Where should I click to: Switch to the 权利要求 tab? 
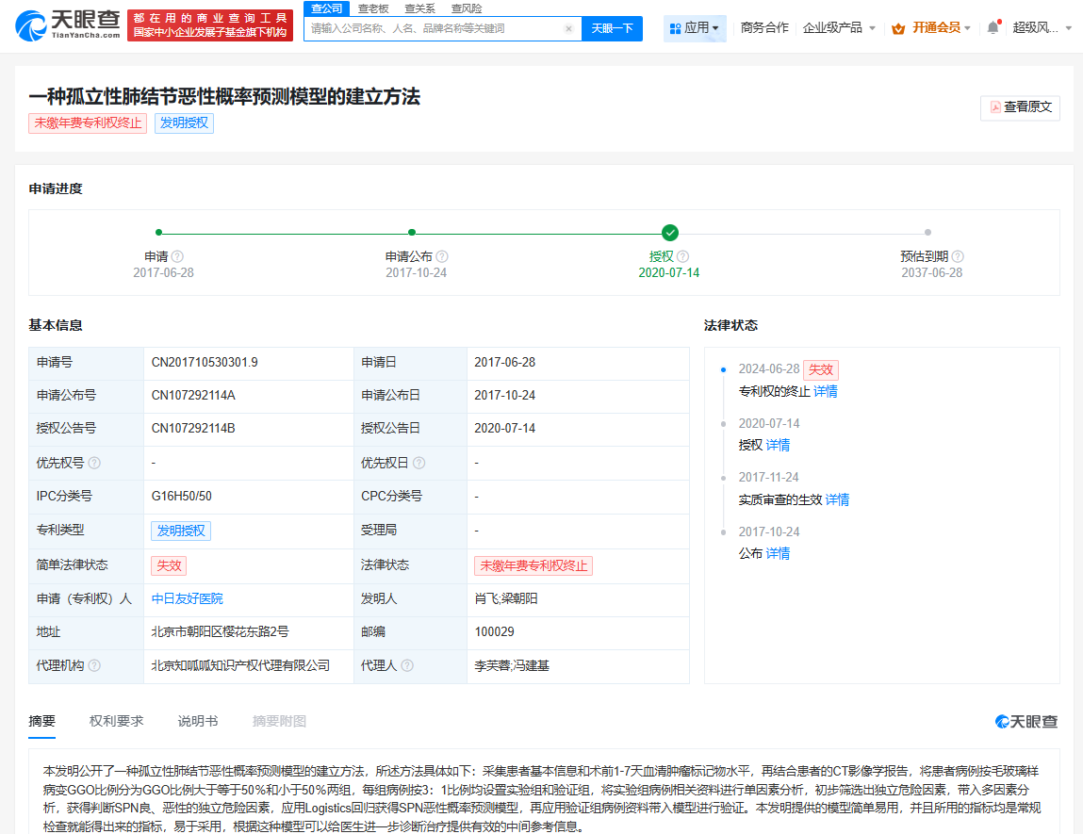(x=115, y=720)
